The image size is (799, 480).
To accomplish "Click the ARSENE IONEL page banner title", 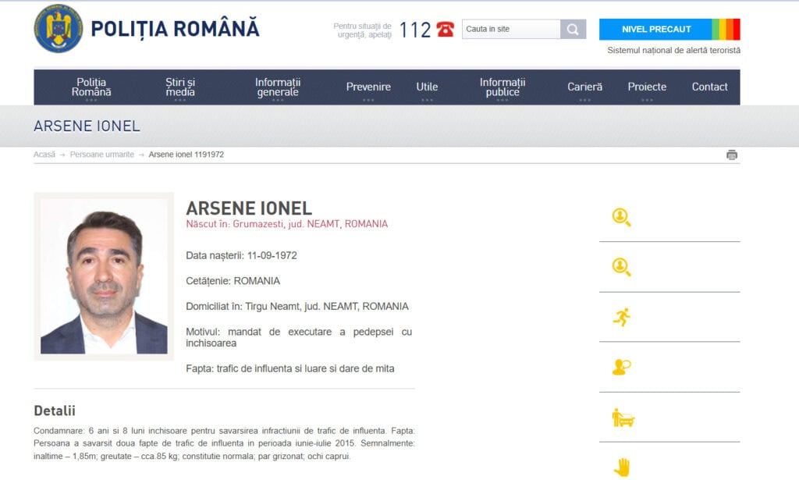I will (87, 126).
